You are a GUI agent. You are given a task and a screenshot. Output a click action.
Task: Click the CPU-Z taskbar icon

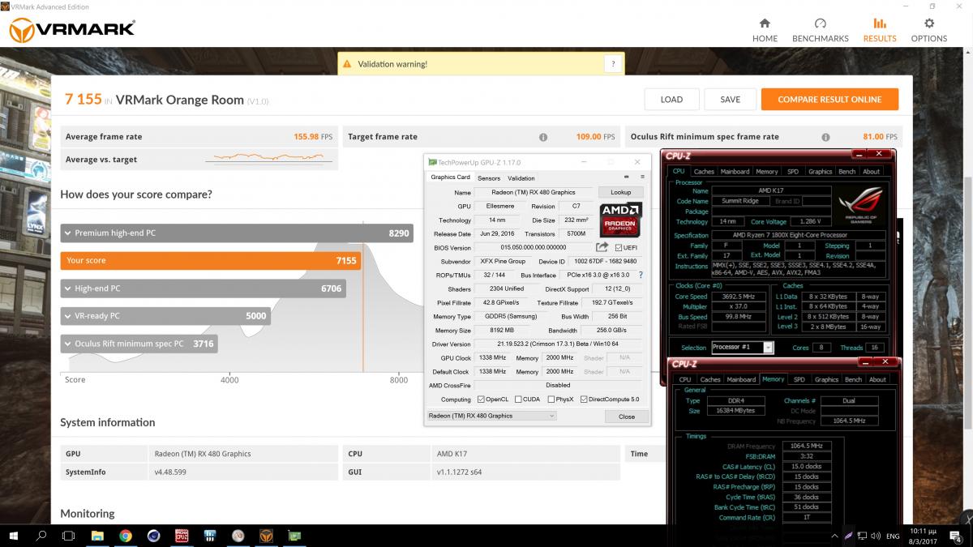click(x=182, y=536)
